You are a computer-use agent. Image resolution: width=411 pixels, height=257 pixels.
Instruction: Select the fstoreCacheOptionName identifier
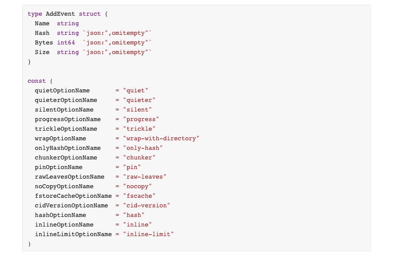click(x=73, y=196)
